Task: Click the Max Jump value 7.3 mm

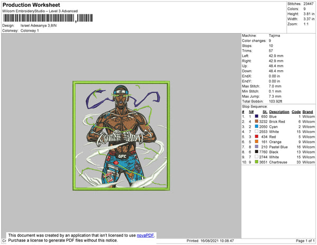Action: pyautogui.click(x=275, y=96)
